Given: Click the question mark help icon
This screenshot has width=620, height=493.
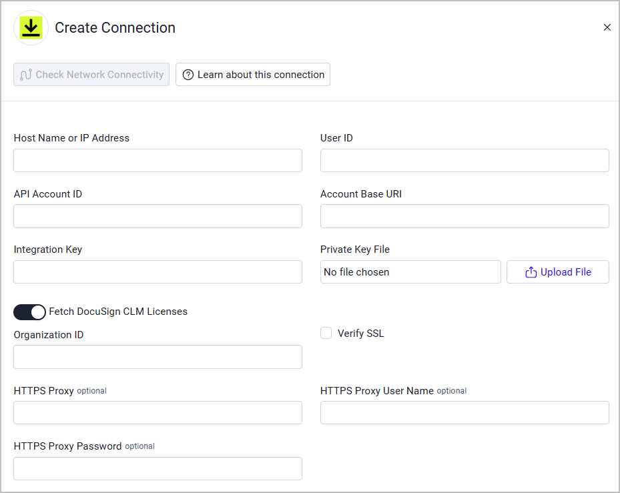Looking at the screenshot, I should [x=188, y=75].
